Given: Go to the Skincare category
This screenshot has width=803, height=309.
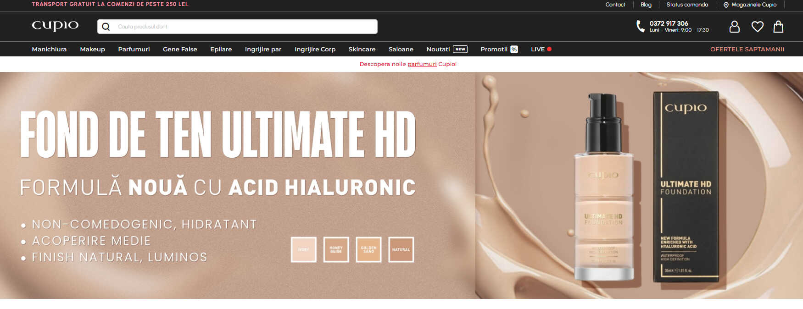Looking at the screenshot, I should 362,50.
